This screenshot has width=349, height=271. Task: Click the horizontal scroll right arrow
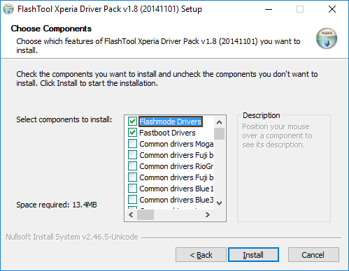[x=208, y=214]
